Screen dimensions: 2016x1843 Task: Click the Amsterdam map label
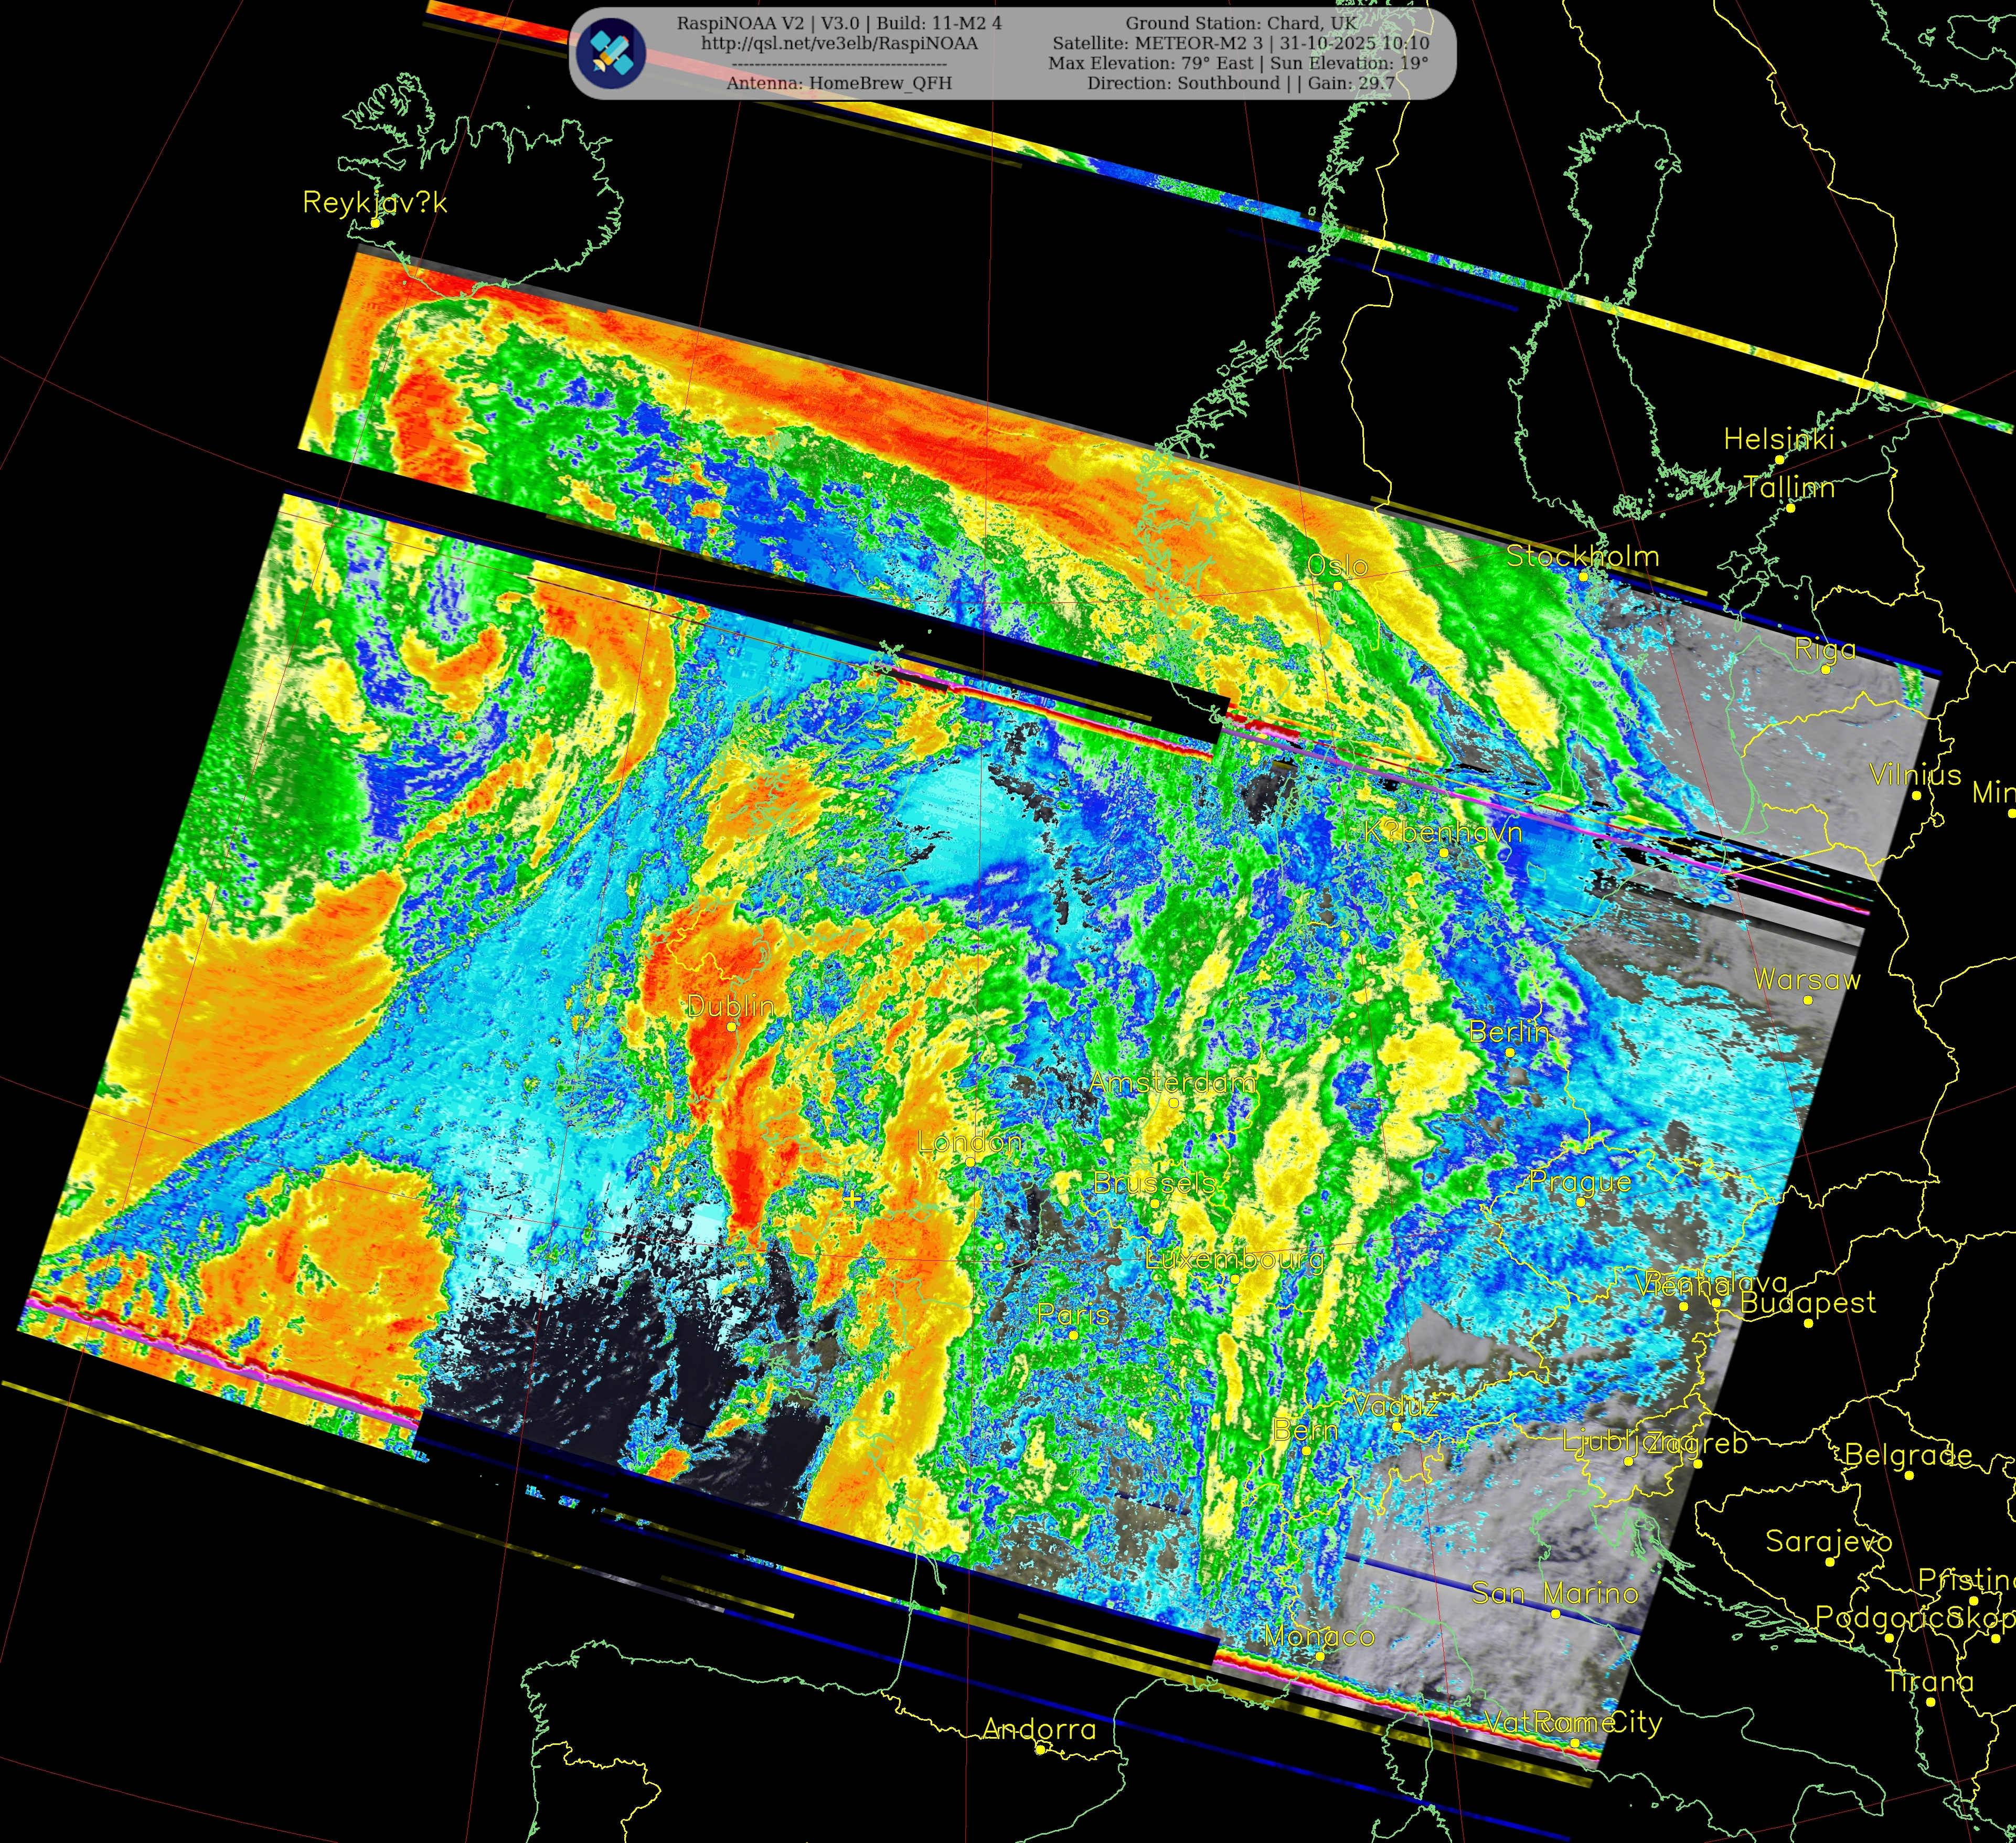(1172, 1082)
